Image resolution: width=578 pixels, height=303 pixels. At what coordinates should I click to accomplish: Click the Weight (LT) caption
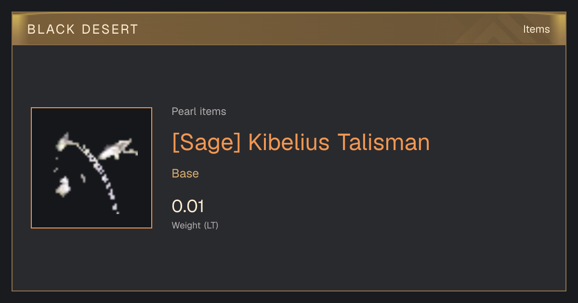point(195,225)
